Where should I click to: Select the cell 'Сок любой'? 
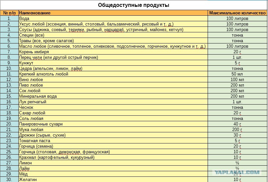(x=113, y=91)
